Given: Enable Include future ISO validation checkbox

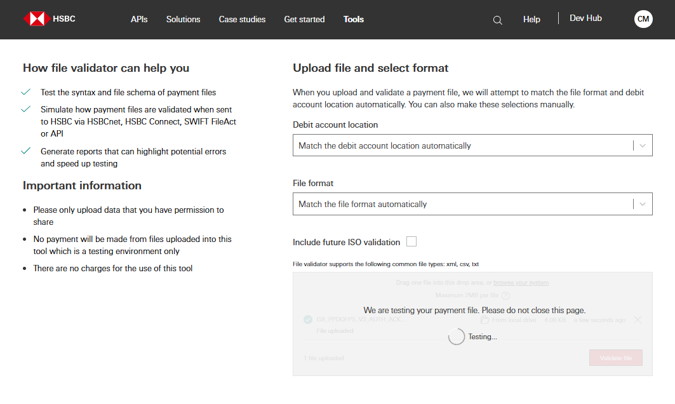Looking at the screenshot, I should click(411, 241).
